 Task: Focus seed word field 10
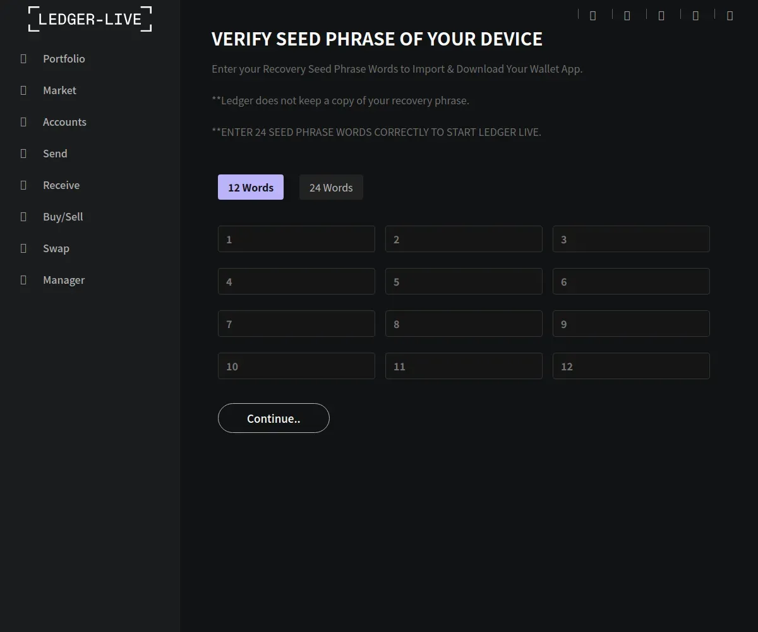[296, 366]
